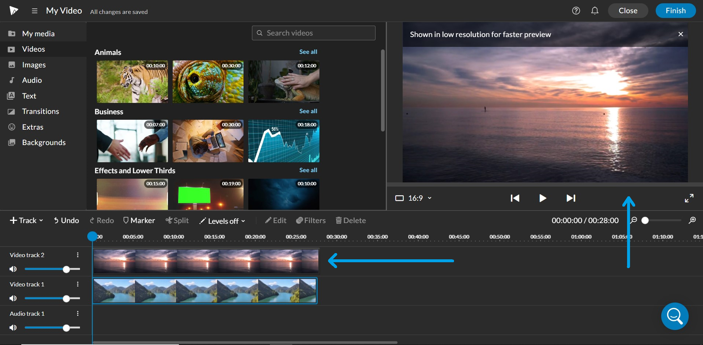Screen dimensions: 703x345
Task: Open the Backgrounds library
Action: coord(44,142)
